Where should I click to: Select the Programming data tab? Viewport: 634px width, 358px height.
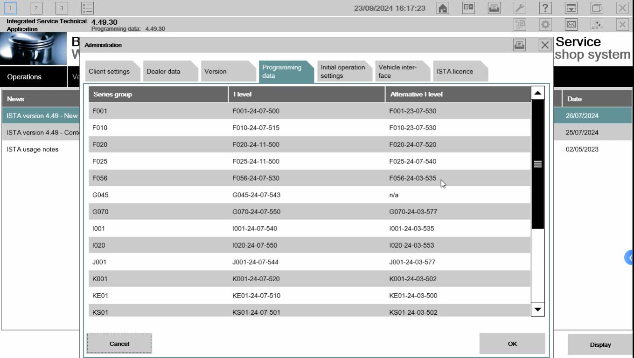pyautogui.click(x=286, y=72)
